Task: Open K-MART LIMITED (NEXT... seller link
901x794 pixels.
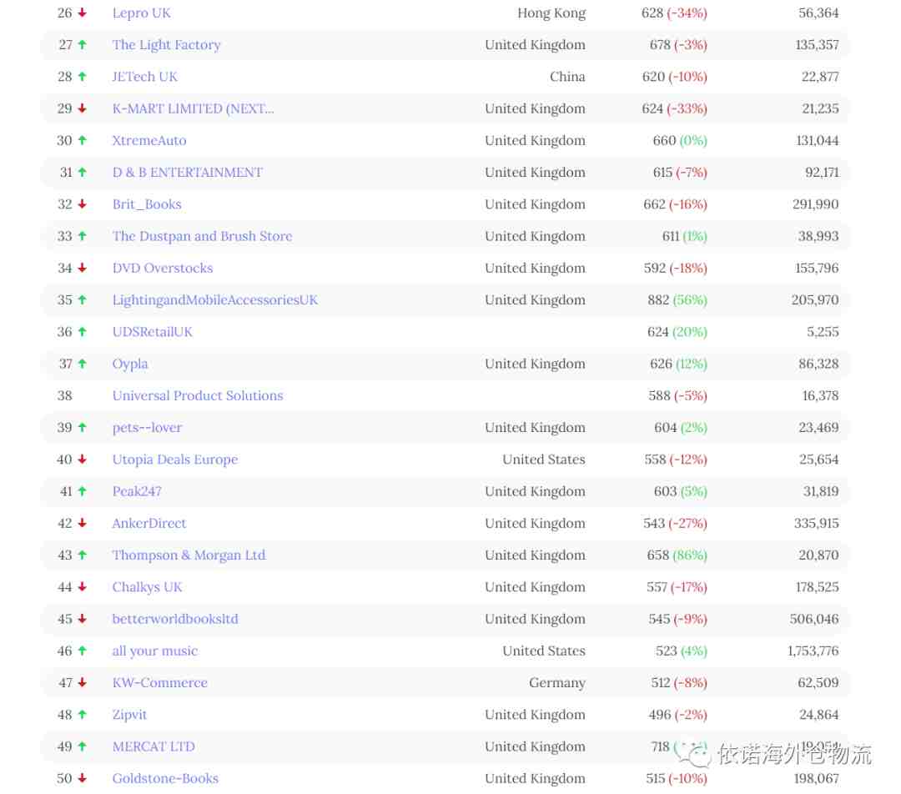Action: click(193, 108)
